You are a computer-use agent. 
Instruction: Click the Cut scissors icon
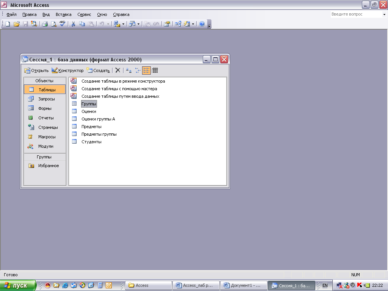click(x=73, y=24)
